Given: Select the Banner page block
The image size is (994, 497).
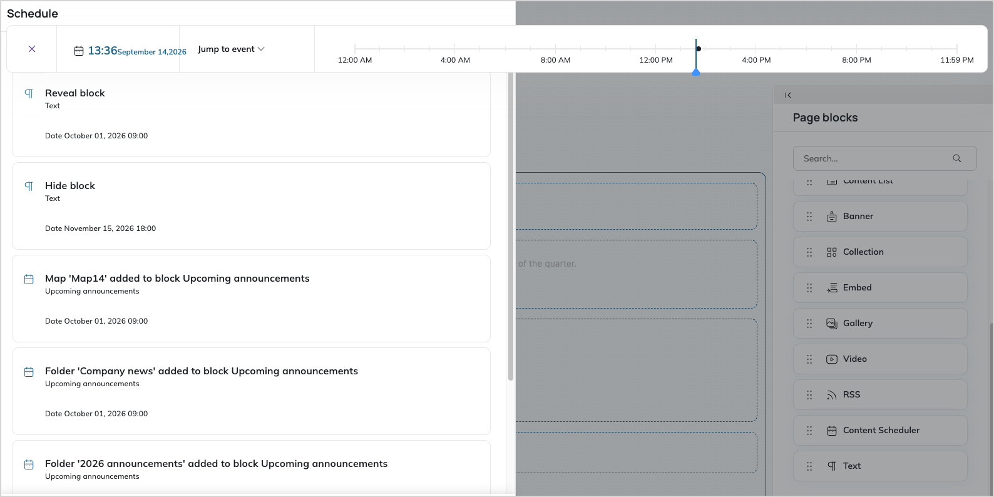Looking at the screenshot, I should click(x=880, y=216).
